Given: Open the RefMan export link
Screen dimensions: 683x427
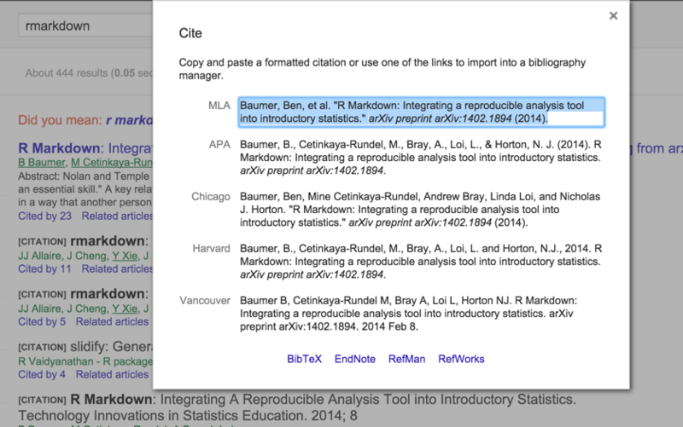Looking at the screenshot, I should (406, 359).
